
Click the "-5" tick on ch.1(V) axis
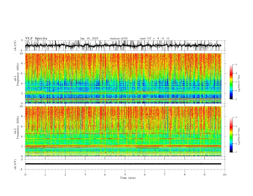click(22, 51)
